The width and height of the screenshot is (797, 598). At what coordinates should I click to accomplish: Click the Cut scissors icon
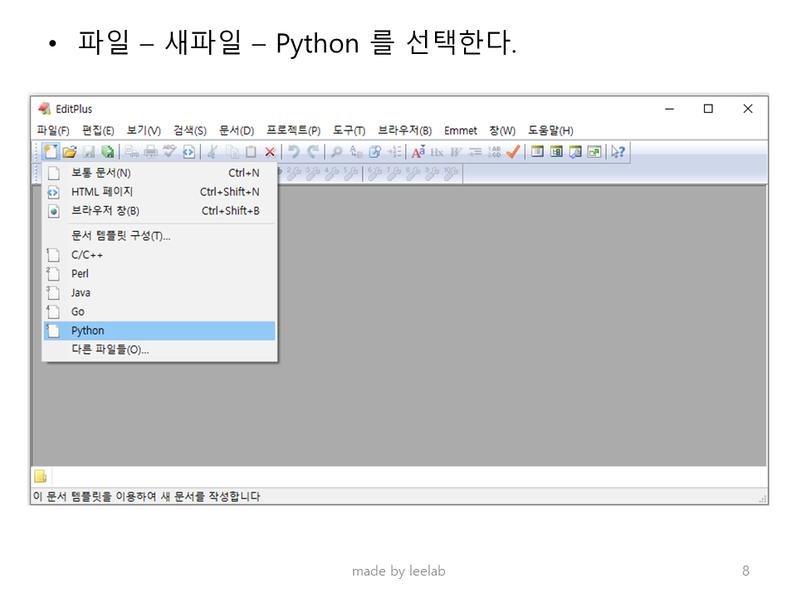coord(213,151)
